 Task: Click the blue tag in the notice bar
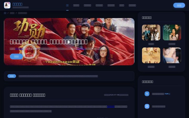12,76
